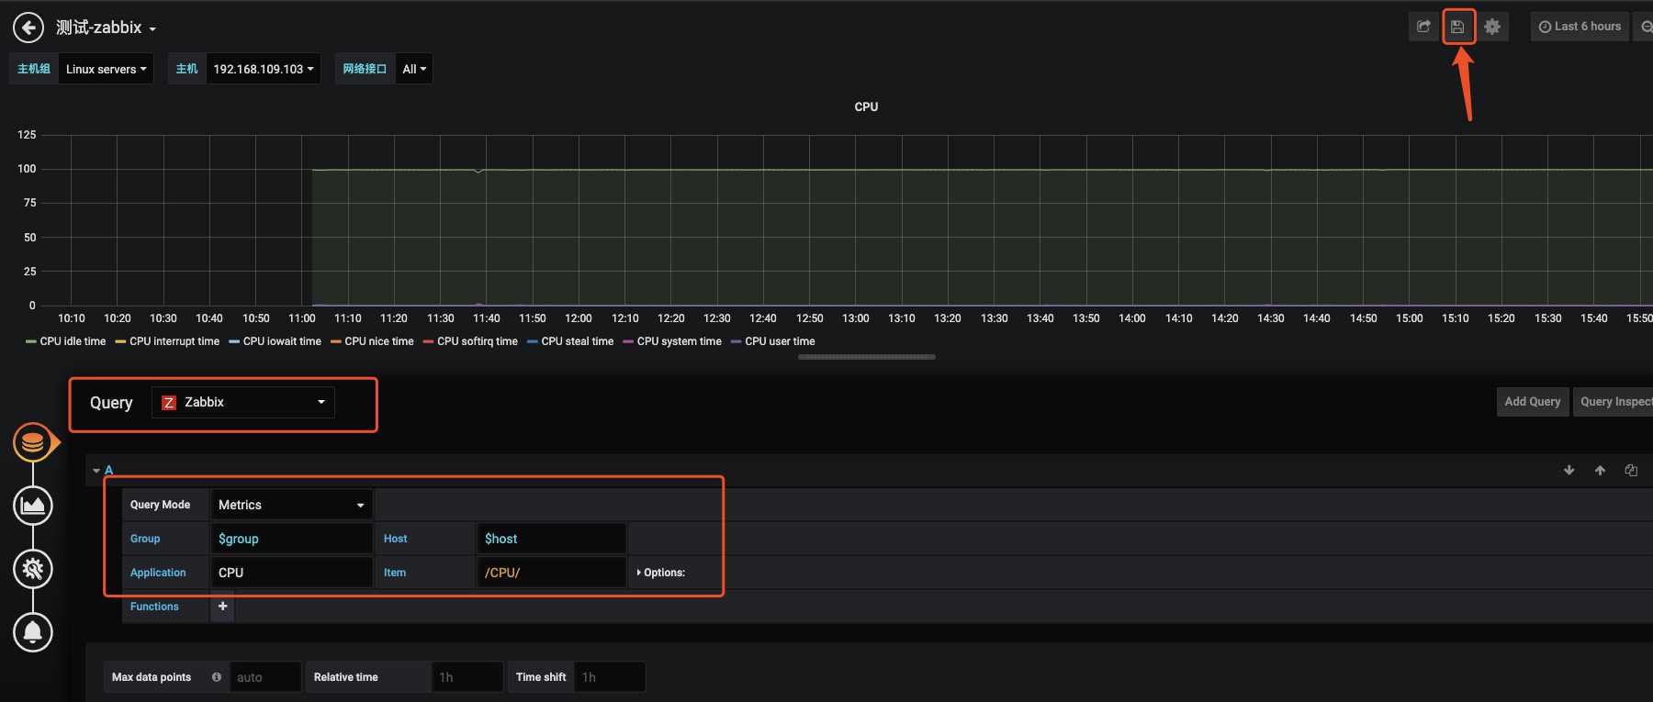Click the Item field containing /CPU/
Screen dimensions: 1653x702
(x=552, y=573)
